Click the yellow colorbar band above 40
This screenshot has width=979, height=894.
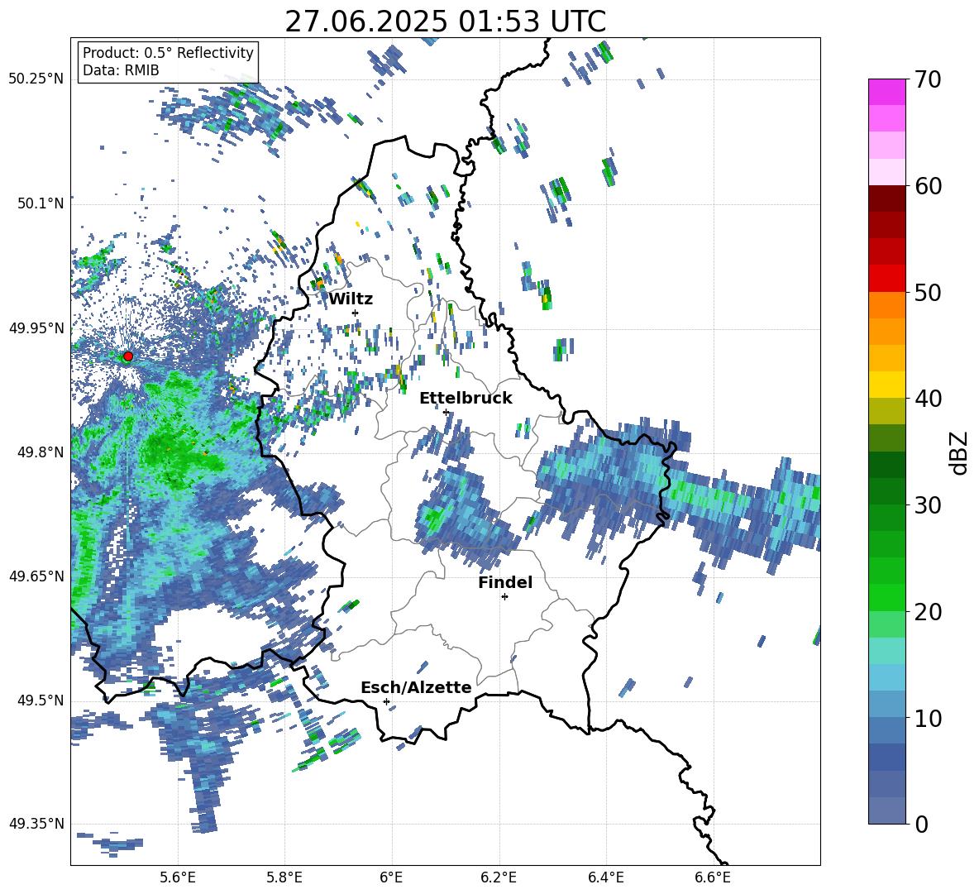[x=886, y=385]
